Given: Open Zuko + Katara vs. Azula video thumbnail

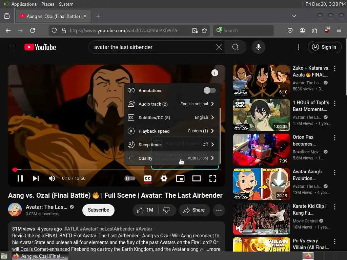Looking at the screenshot, I should point(261,81).
